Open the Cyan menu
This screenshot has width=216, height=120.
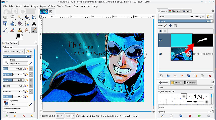(76, 6)
